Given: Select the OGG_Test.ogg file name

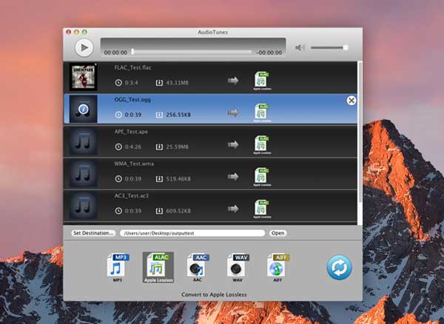Looking at the screenshot, I should [x=132, y=100].
